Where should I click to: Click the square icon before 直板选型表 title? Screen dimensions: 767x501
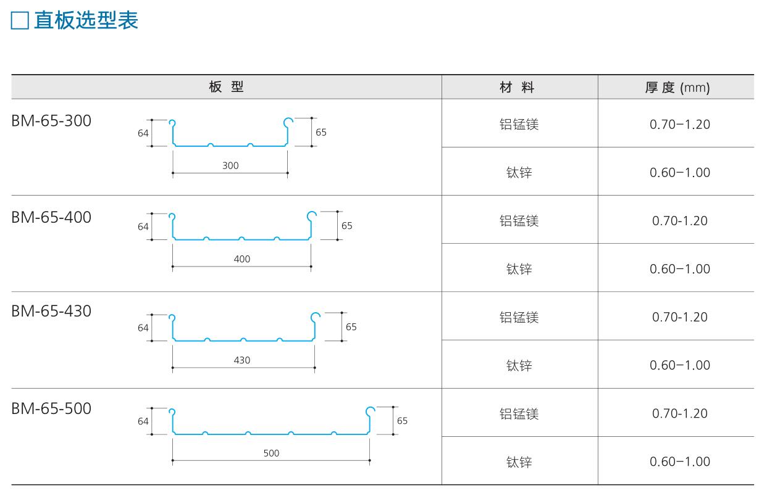click(x=20, y=21)
